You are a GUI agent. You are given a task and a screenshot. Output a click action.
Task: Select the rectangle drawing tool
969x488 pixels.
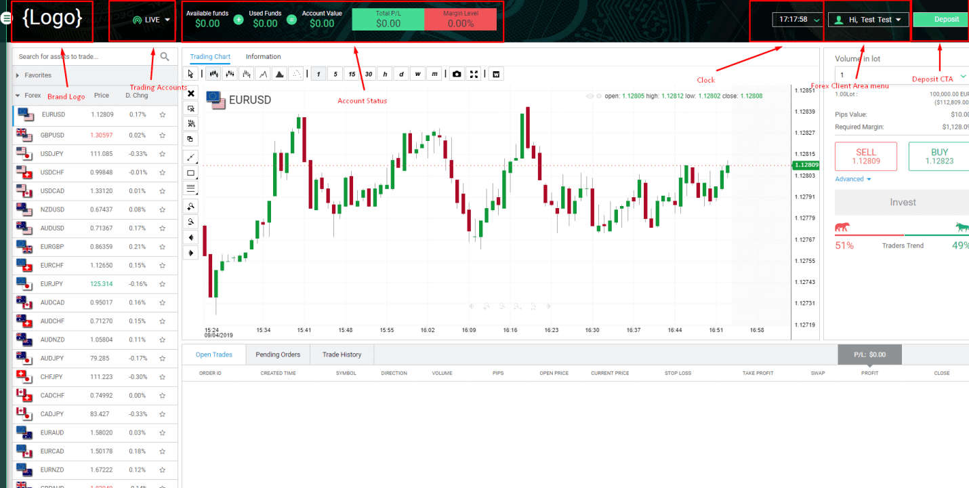(191, 173)
